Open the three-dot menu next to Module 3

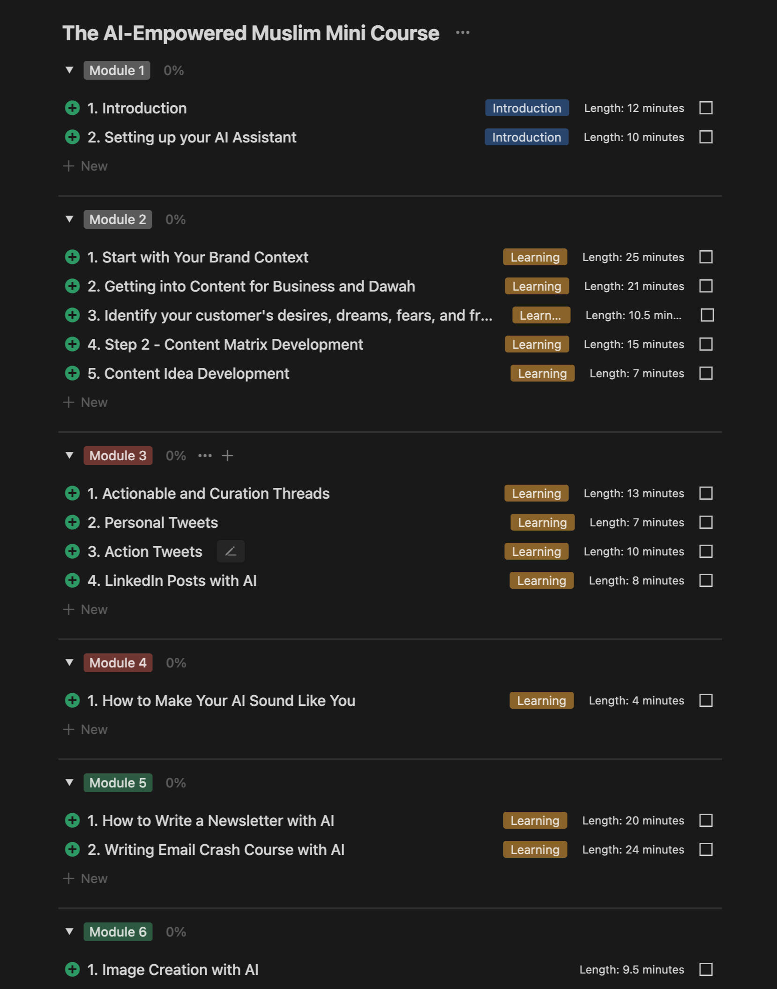pyautogui.click(x=205, y=456)
